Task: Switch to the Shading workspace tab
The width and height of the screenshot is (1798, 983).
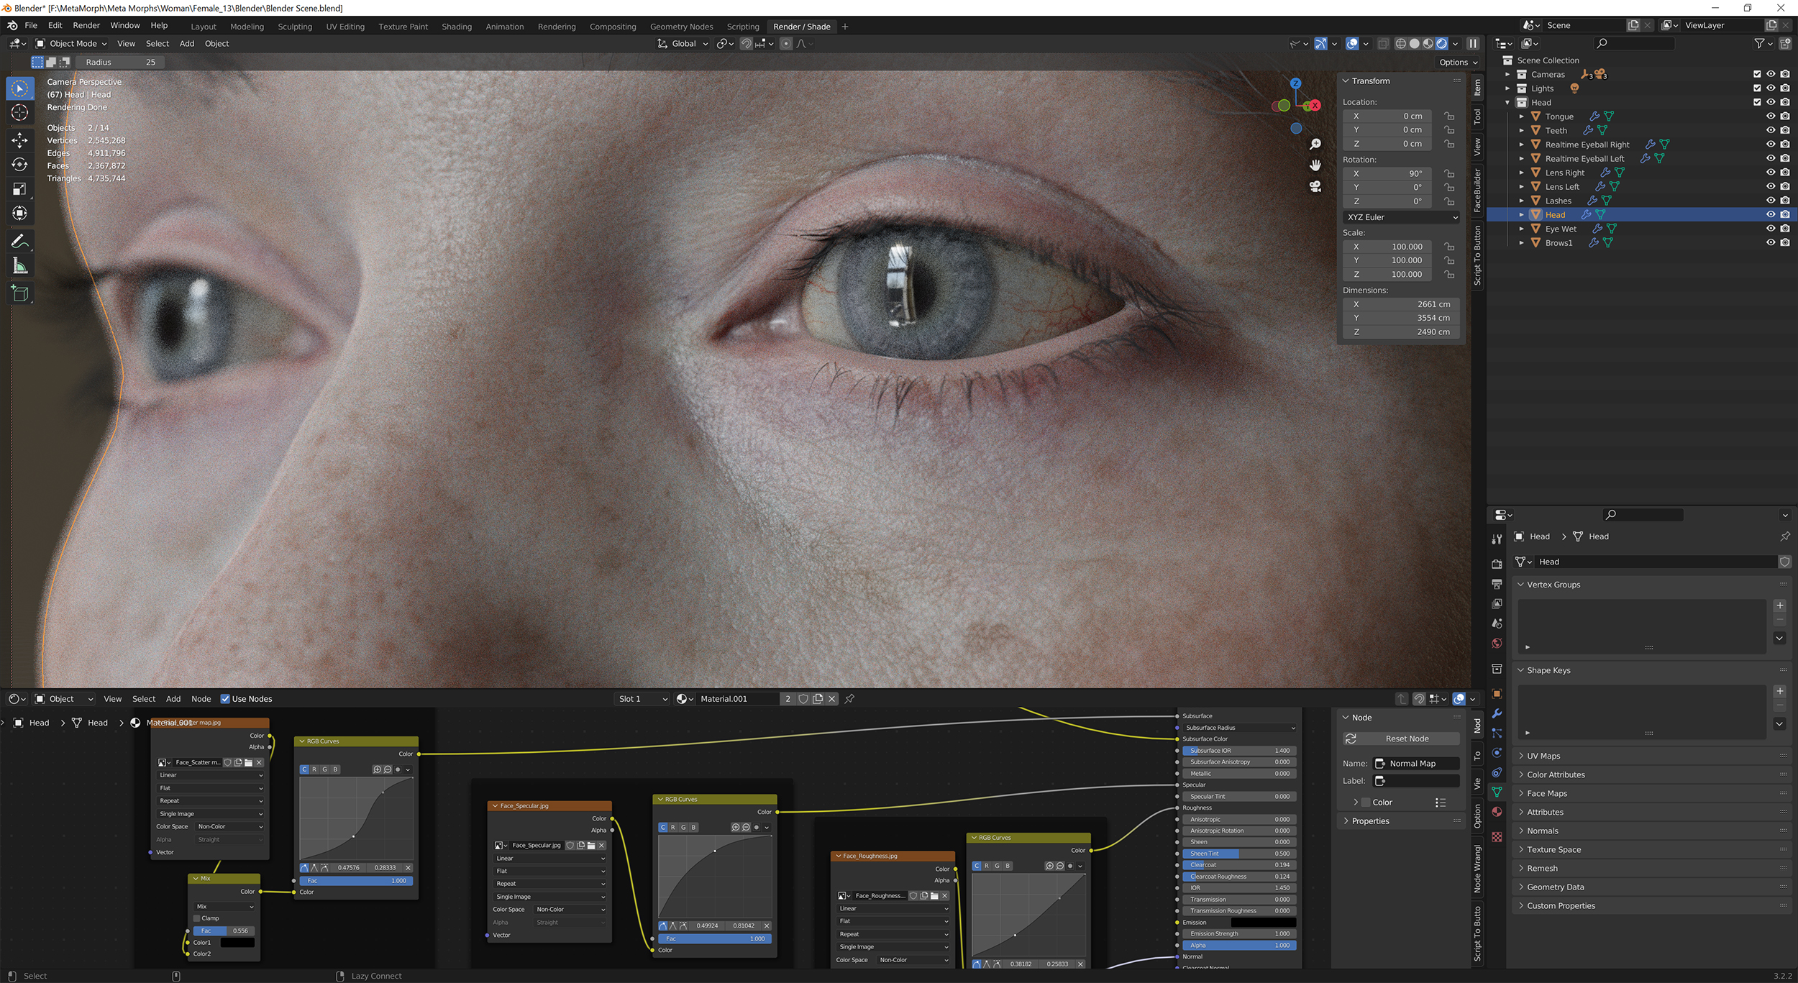Action: 456,27
